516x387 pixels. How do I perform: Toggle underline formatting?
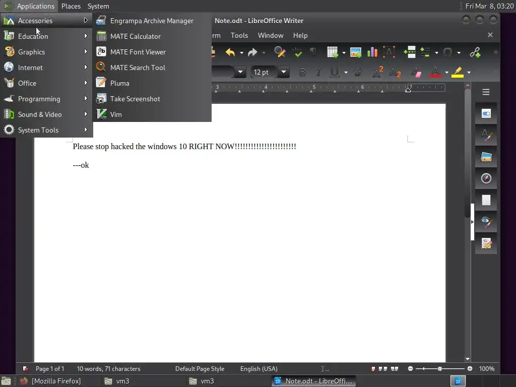tap(335, 72)
